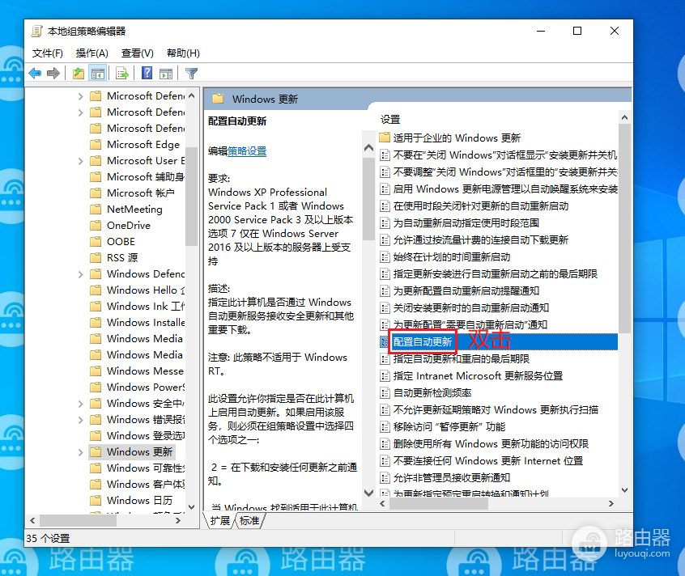Click the settings list scroll-down arrow

pyautogui.click(x=625, y=490)
